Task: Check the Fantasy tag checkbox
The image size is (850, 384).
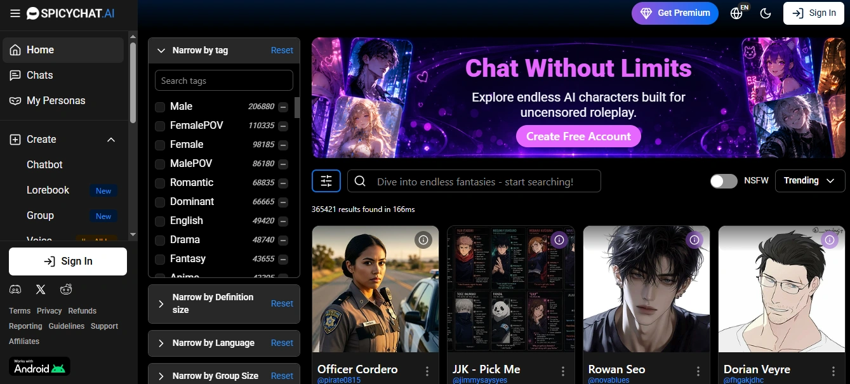Action: [x=160, y=259]
